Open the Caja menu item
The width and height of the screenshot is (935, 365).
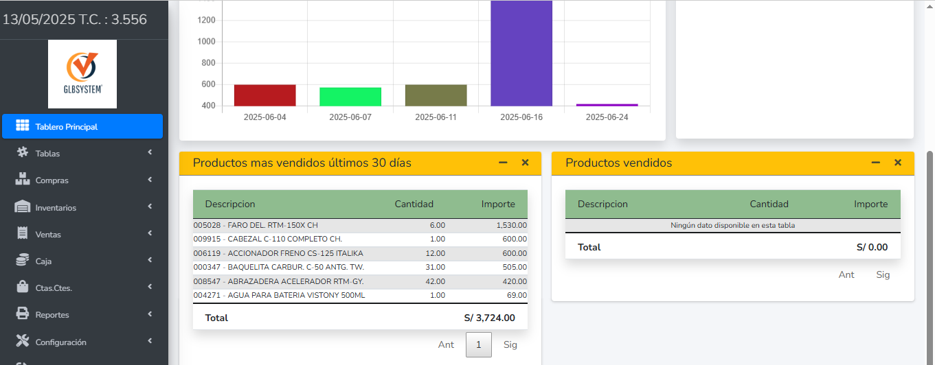(x=43, y=261)
